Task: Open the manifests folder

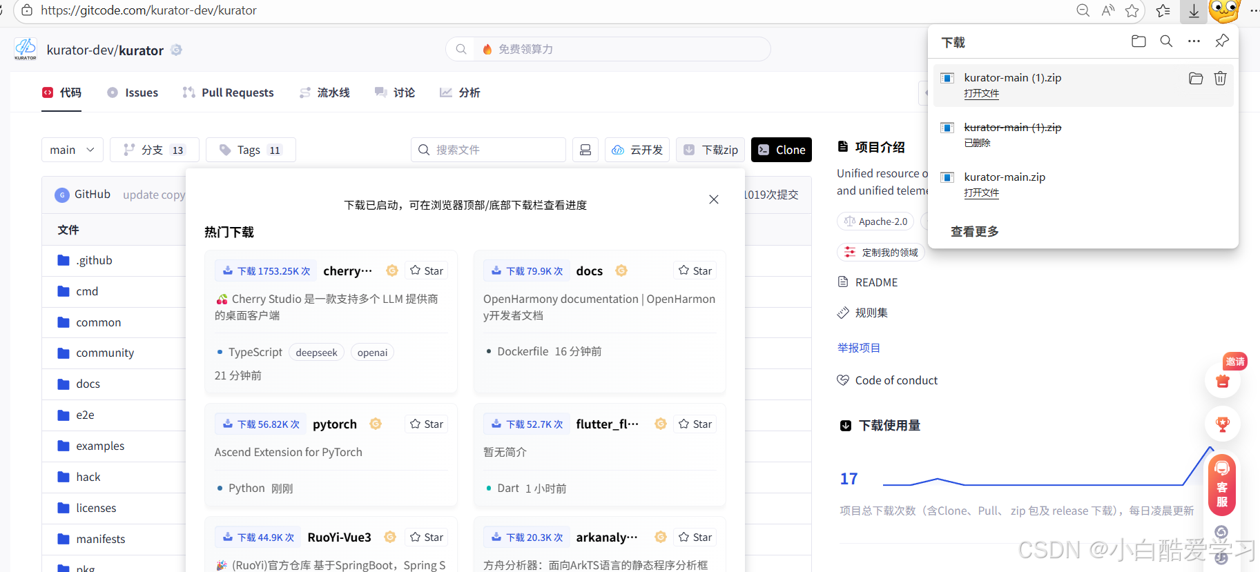Action: point(101,539)
